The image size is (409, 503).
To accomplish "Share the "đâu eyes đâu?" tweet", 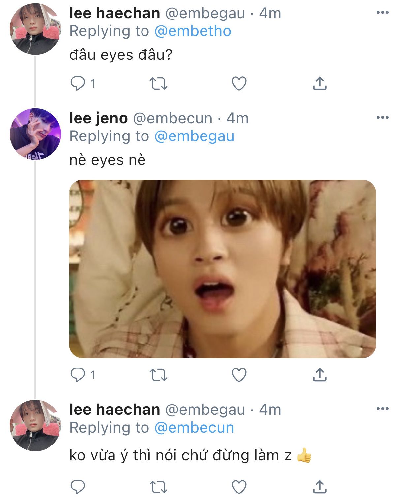I will click(319, 83).
